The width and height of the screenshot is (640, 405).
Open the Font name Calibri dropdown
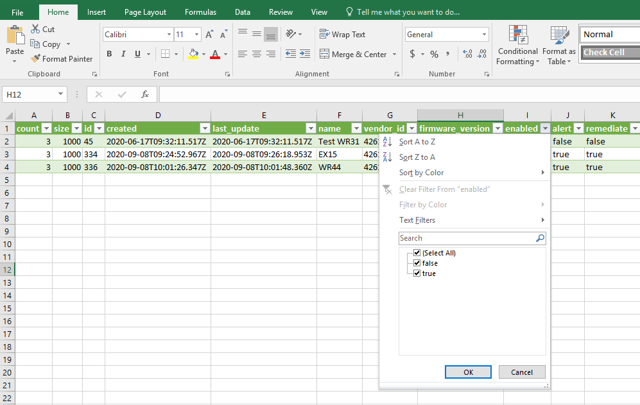(169, 34)
